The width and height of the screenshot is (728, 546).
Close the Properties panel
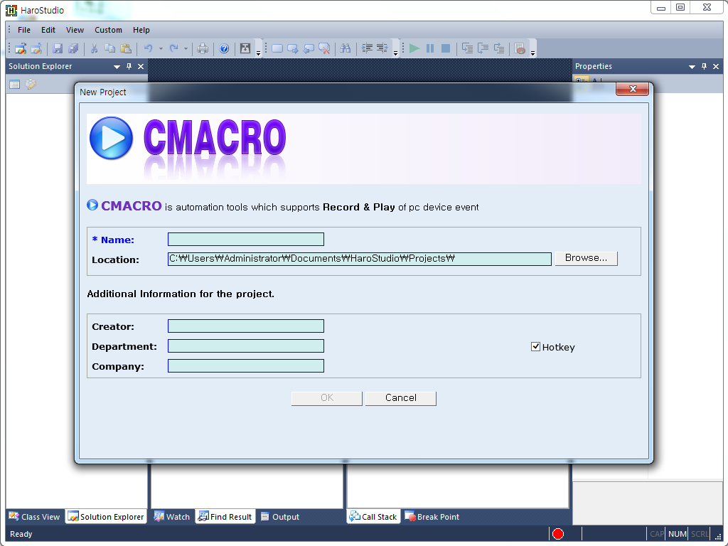point(716,66)
